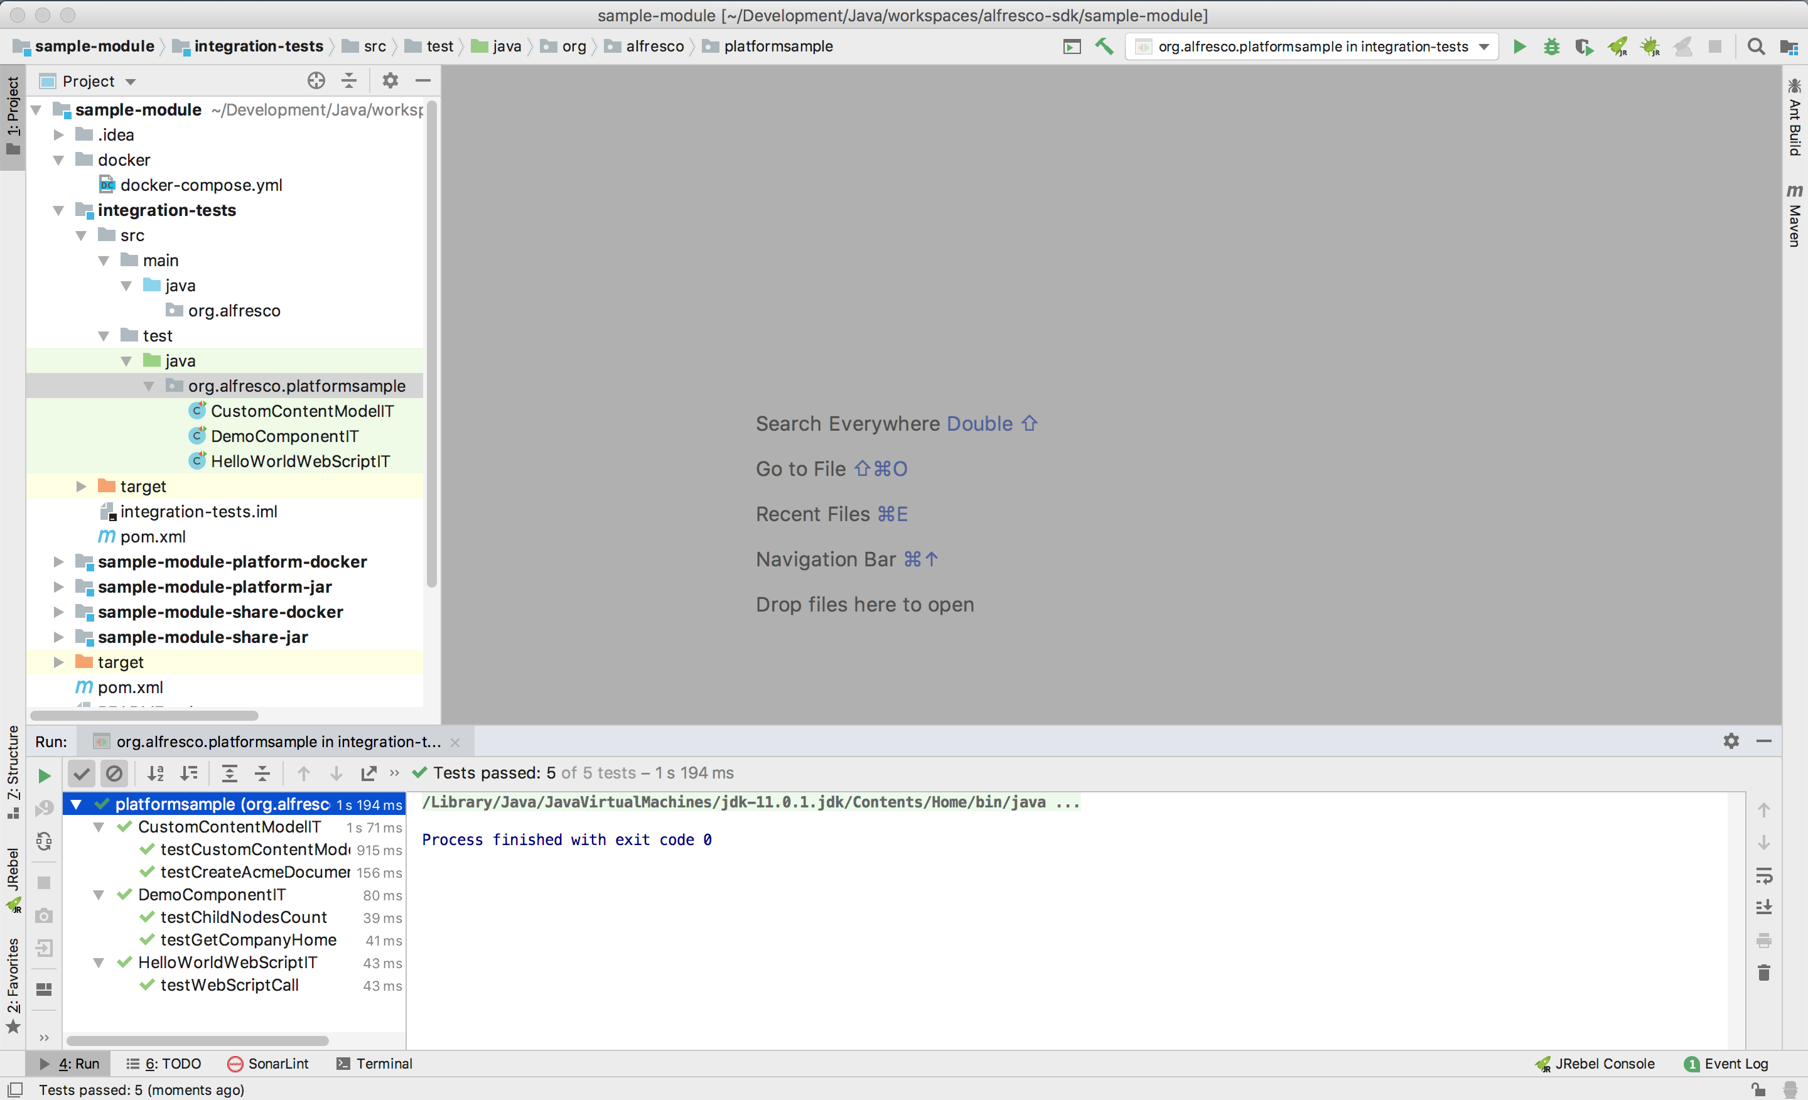The height and width of the screenshot is (1100, 1808).
Task: Run the app with the JRebel rocket icon
Action: coord(1617,45)
